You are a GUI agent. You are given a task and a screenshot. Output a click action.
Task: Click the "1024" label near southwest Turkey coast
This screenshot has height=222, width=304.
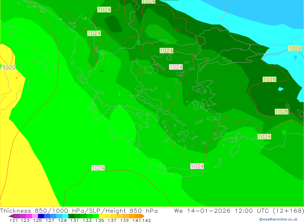[264, 137]
